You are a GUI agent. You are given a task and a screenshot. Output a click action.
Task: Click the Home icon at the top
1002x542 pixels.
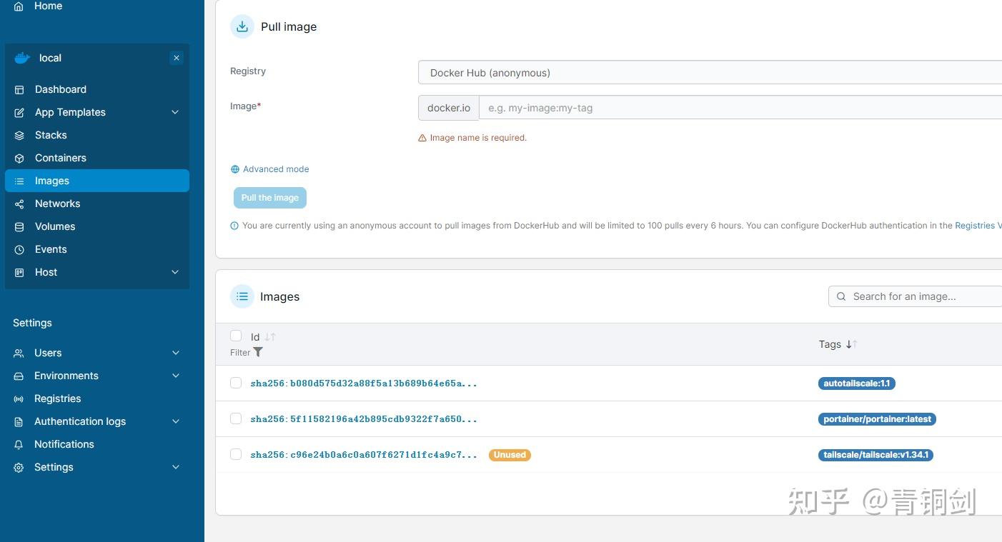(x=19, y=6)
